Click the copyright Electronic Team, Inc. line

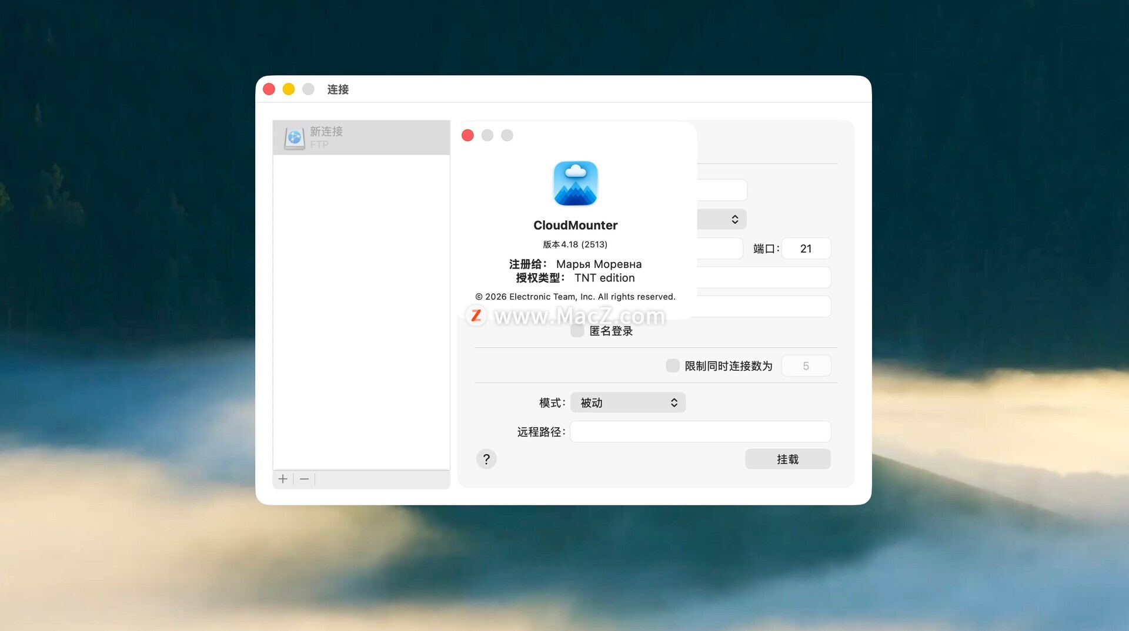[576, 297]
